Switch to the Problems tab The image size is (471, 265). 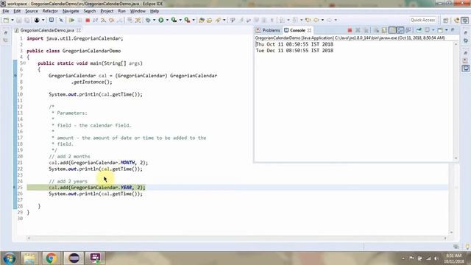pos(268,30)
